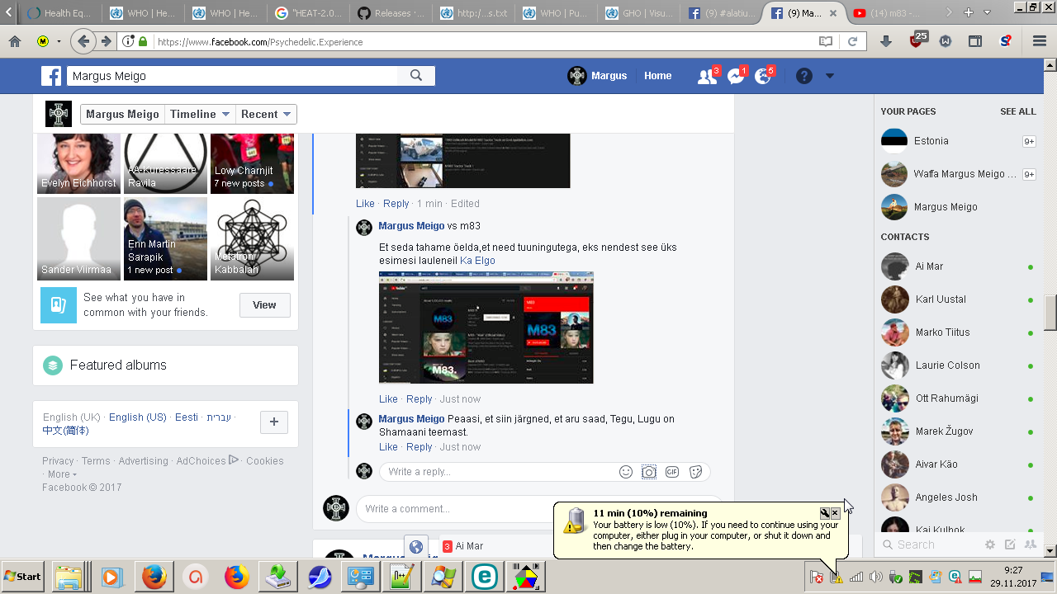Open the Messenger messages icon
The width and height of the screenshot is (1057, 594).
(x=737, y=76)
